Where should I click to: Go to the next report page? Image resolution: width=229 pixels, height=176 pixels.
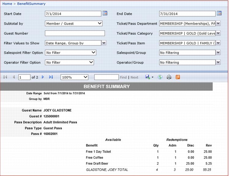coord(43,77)
